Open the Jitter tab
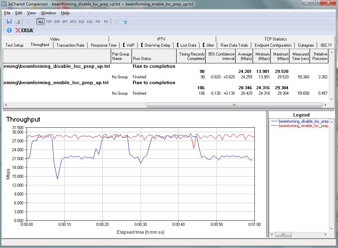This screenshot has height=248, width=338. [x=208, y=45]
